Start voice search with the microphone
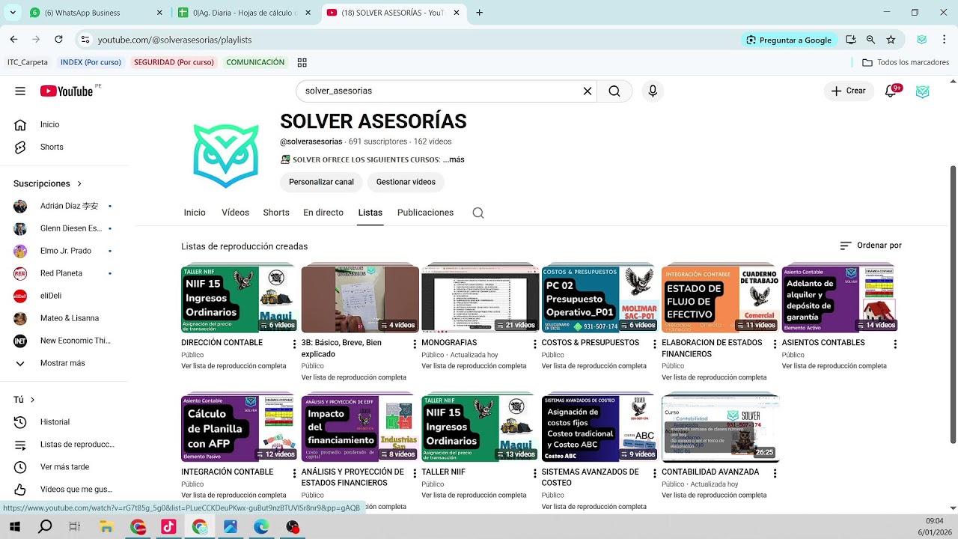The image size is (958, 539). (653, 91)
